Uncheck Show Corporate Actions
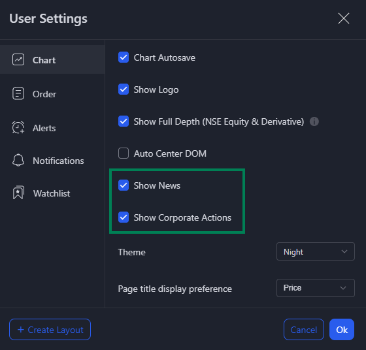366x350 pixels. [124, 217]
